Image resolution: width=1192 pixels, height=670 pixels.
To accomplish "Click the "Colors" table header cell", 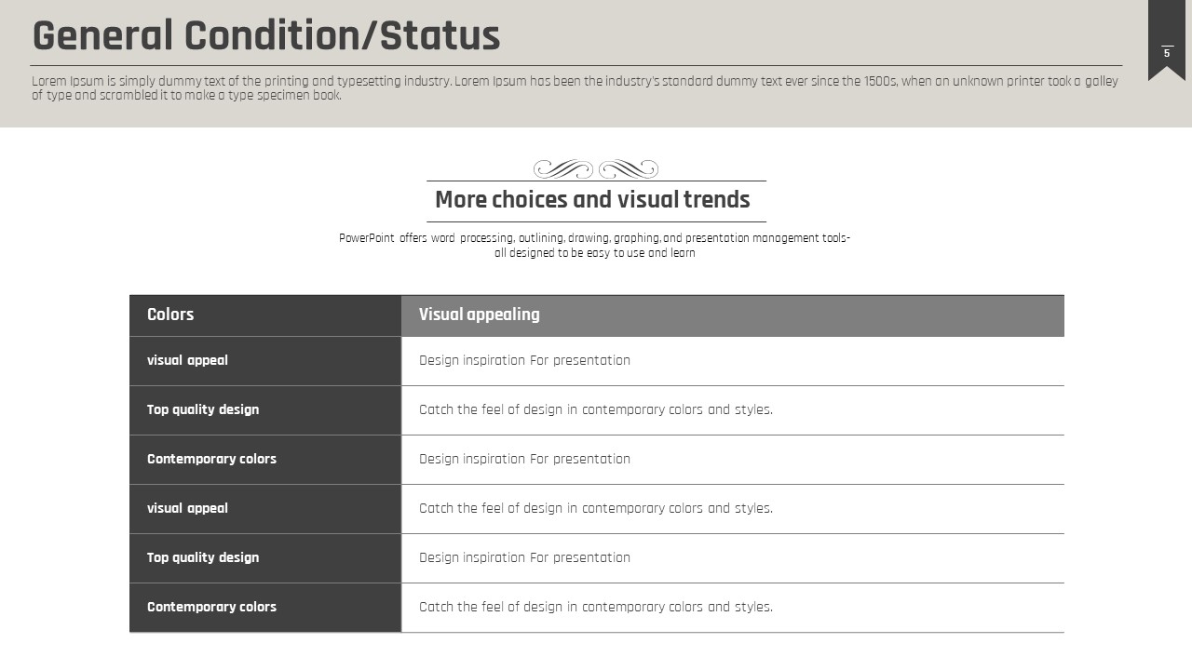I will coord(170,315).
